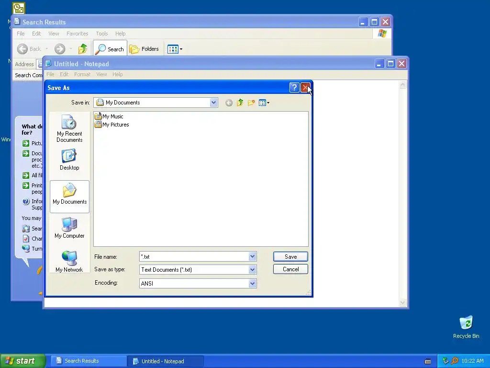Click the safely remove hardware tray icon
Screen dimensions: 490x368
point(445,361)
